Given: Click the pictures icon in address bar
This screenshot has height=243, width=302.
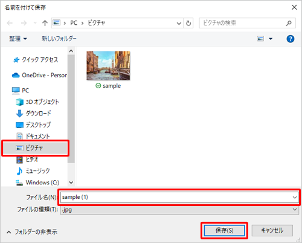Looking at the screenshot, I should click(57, 22).
